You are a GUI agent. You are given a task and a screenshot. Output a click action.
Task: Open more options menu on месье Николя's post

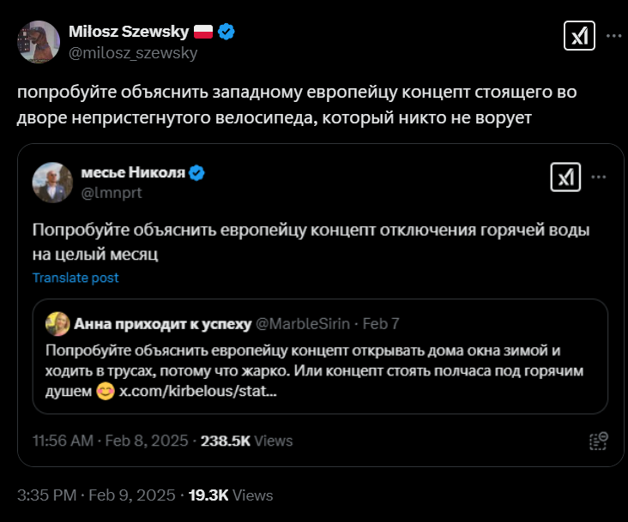pos(599,177)
